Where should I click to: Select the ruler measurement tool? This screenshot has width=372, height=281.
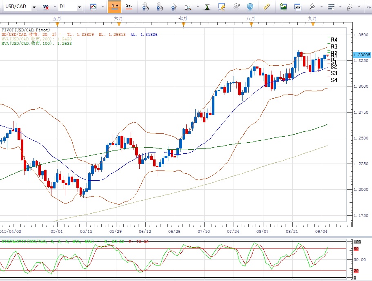267,7
